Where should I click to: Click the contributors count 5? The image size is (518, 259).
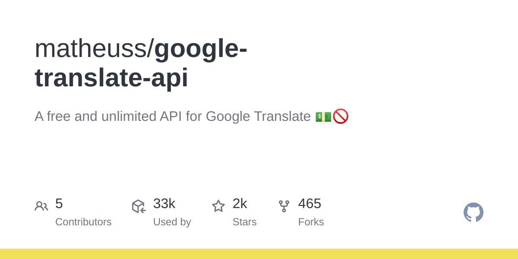click(59, 203)
